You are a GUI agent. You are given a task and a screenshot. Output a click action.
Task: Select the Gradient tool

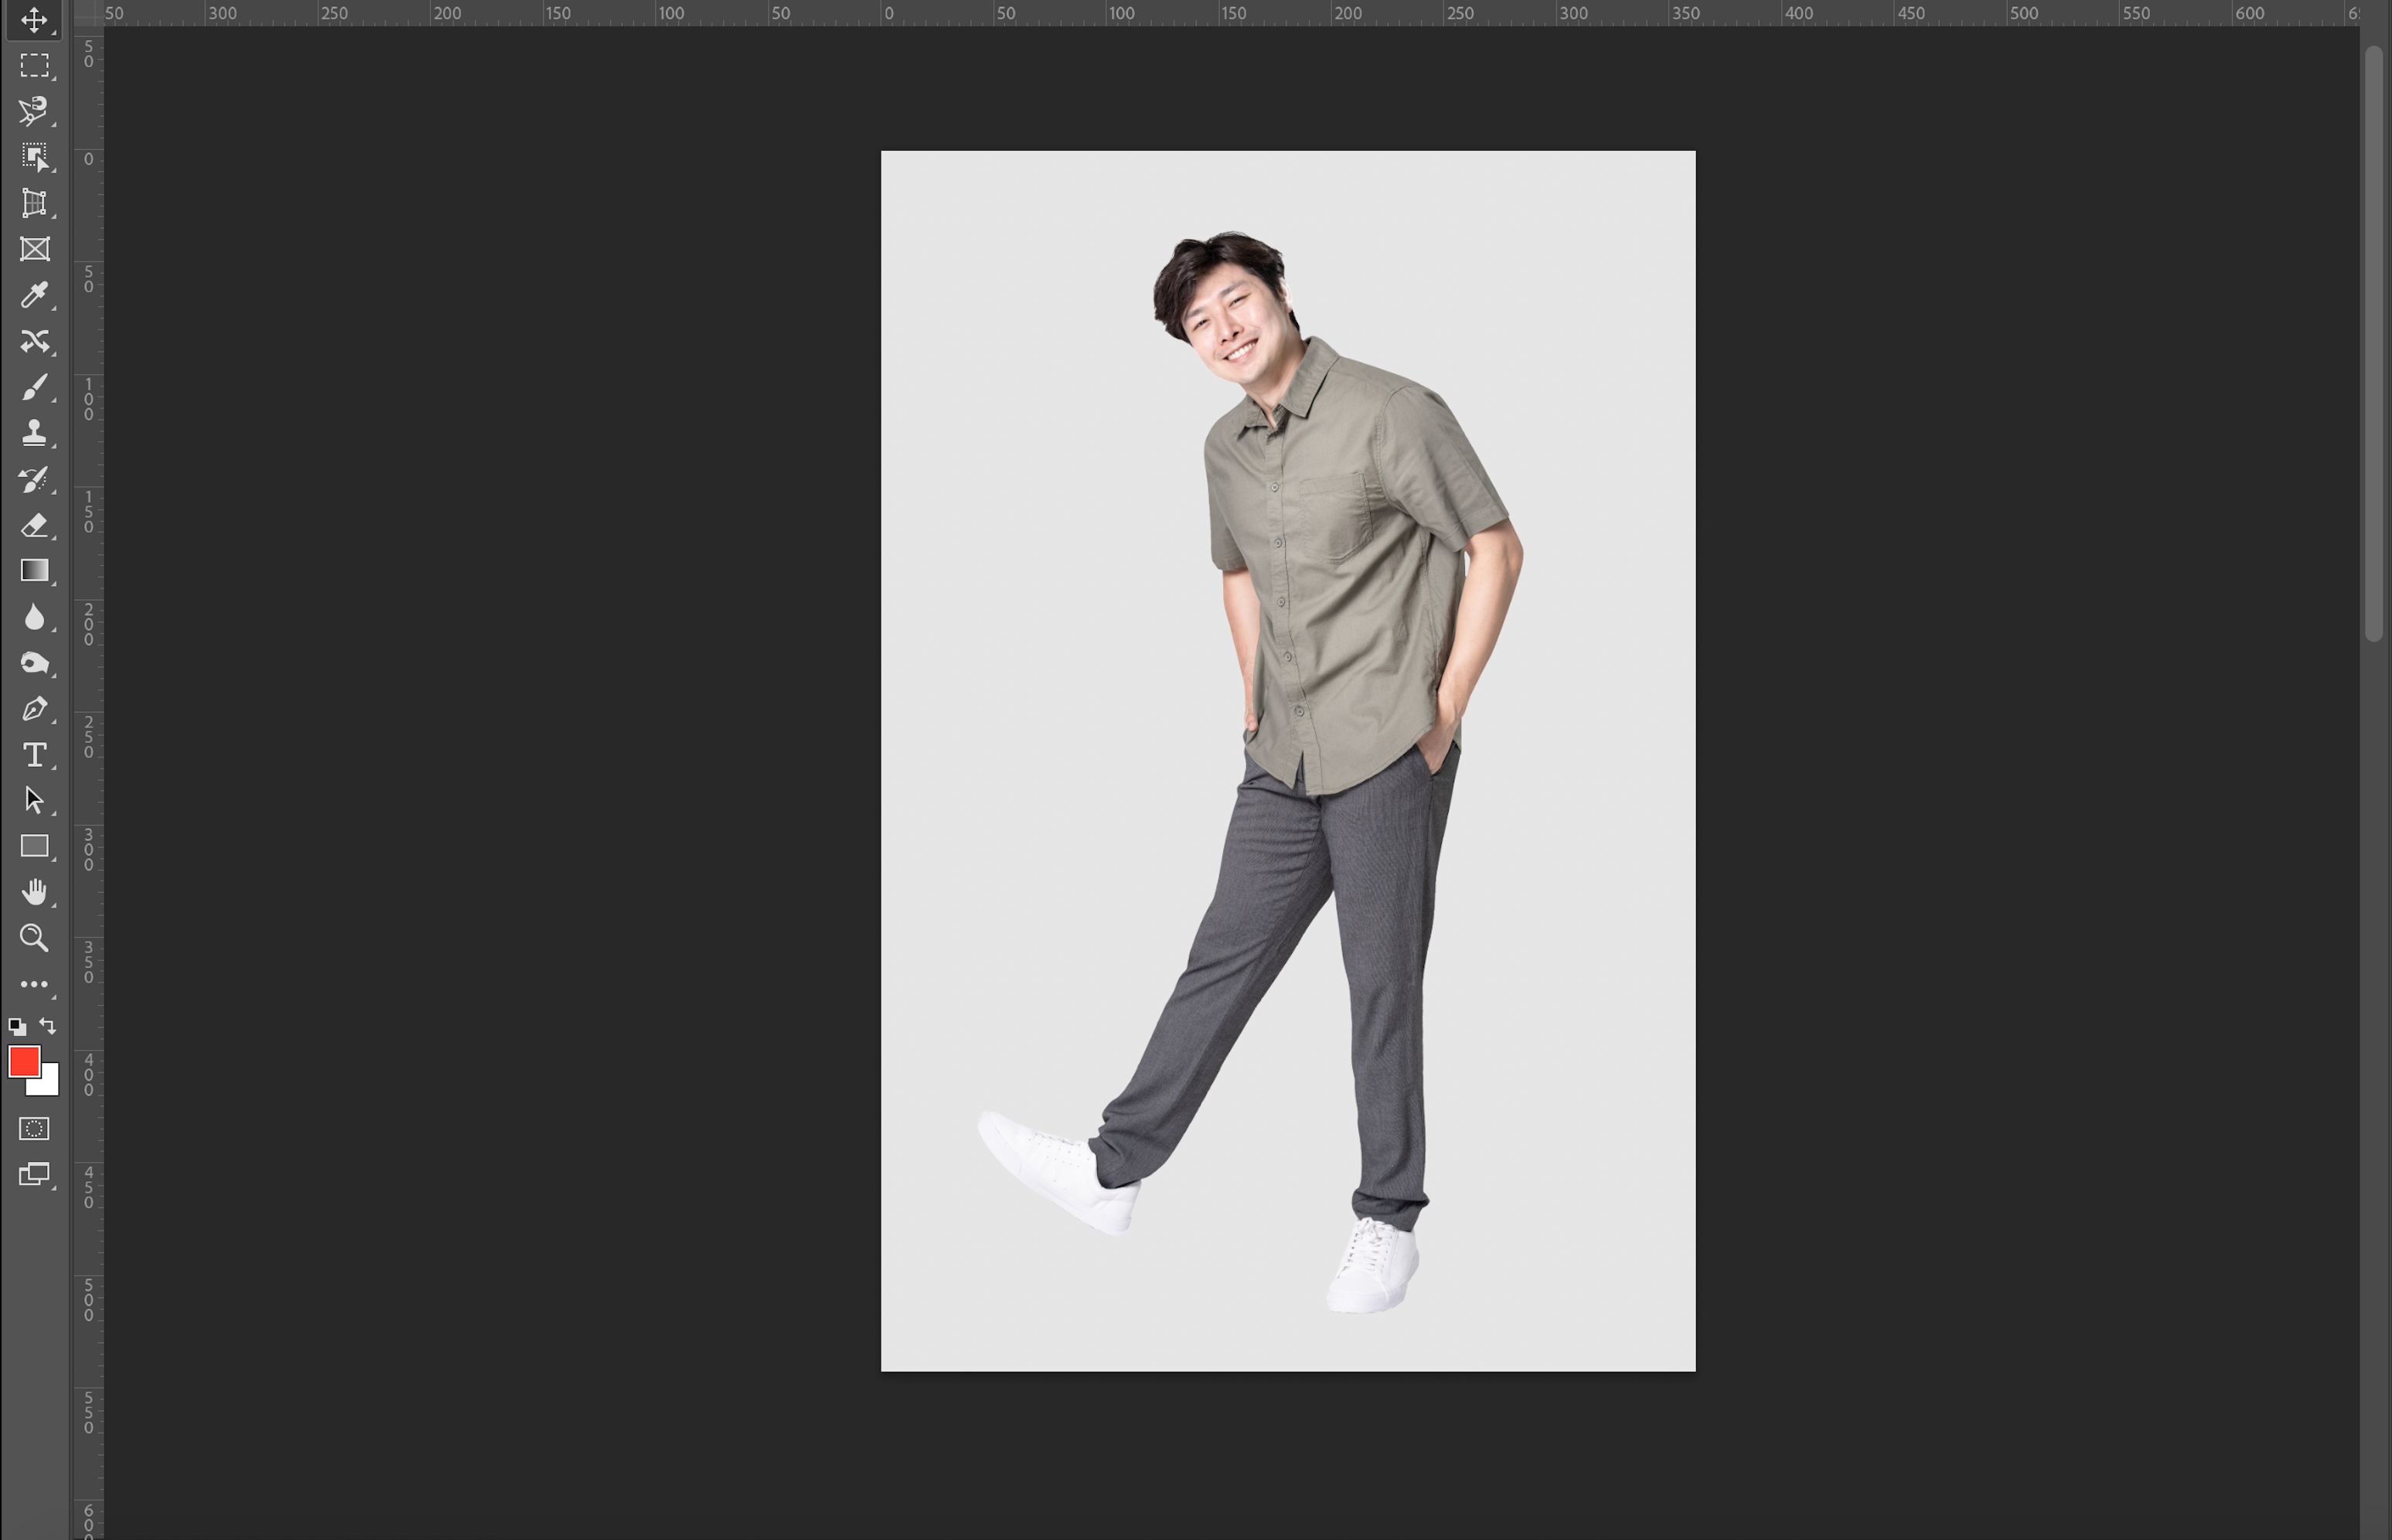(34, 570)
